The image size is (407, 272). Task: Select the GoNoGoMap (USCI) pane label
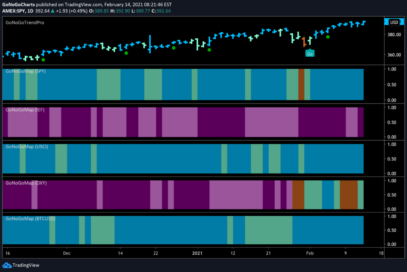[x=27, y=147]
